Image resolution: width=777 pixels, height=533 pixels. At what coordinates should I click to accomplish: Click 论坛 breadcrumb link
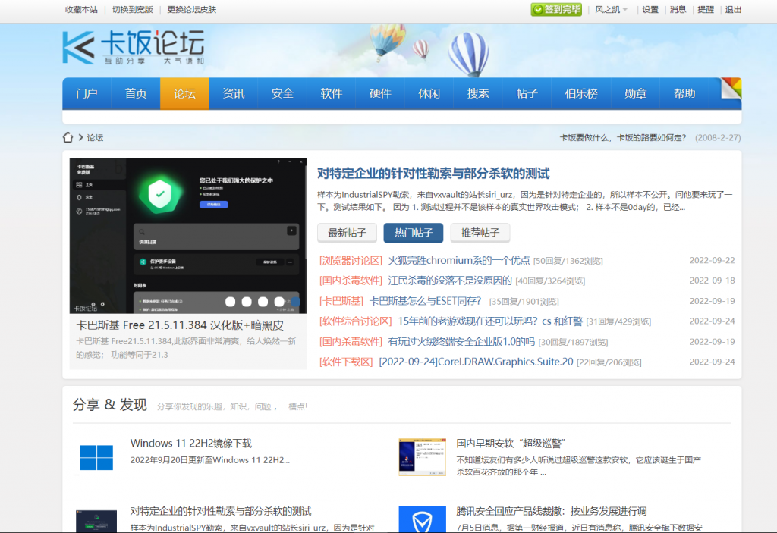[95, 138]
